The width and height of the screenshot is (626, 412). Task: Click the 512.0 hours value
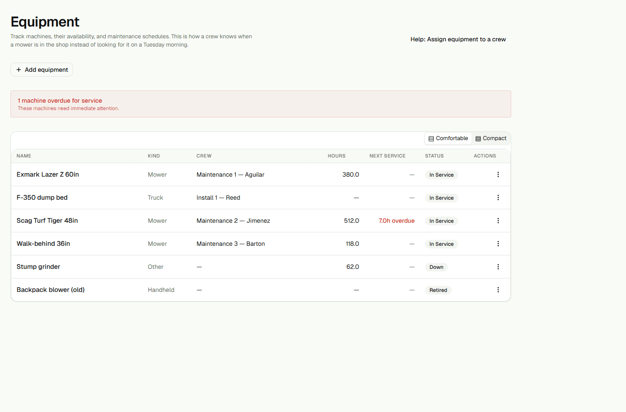click(351, 221)
